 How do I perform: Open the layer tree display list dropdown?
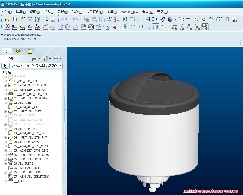tap(58, 59)
